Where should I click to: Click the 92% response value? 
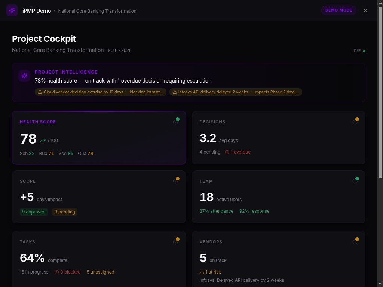click(x=254, y=211)
